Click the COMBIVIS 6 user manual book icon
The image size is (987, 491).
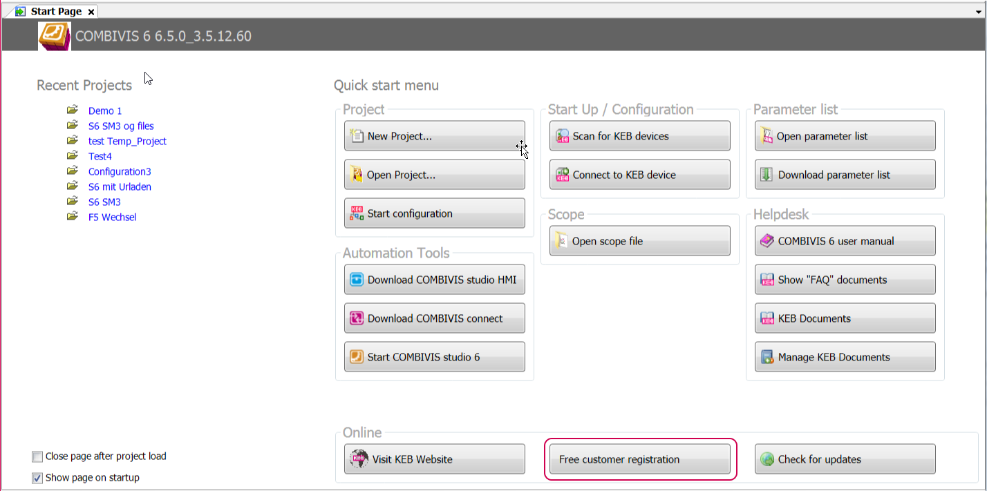767,241
